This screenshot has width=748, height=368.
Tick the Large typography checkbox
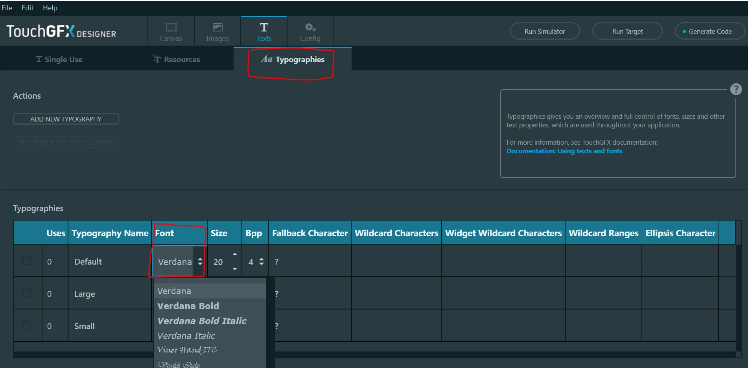click(27, 293)
